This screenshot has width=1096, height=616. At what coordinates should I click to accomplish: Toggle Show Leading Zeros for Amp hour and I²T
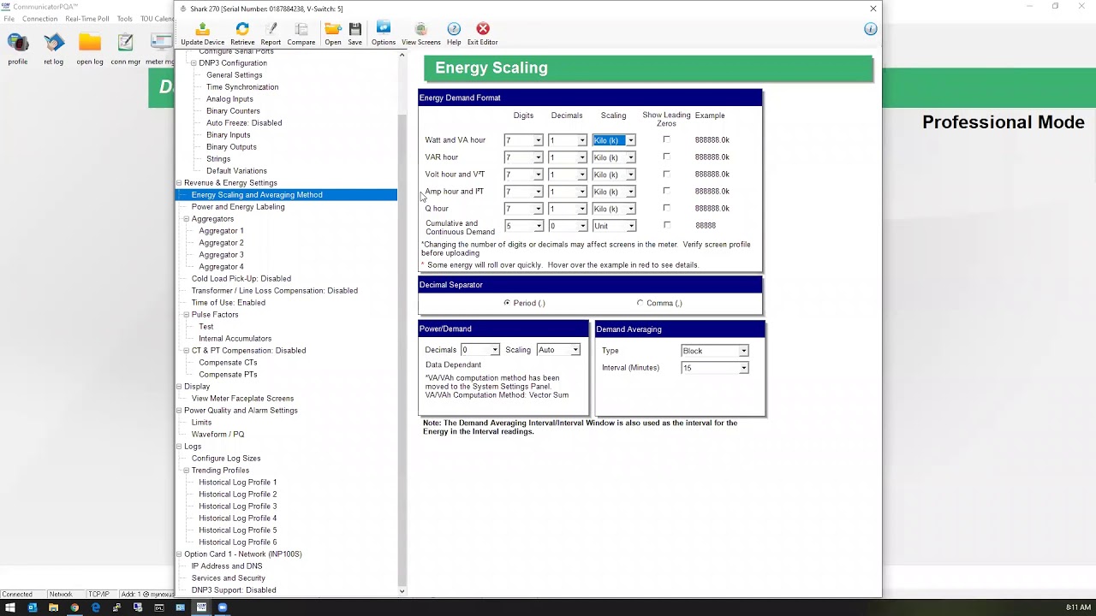click(x=666, y=191)
